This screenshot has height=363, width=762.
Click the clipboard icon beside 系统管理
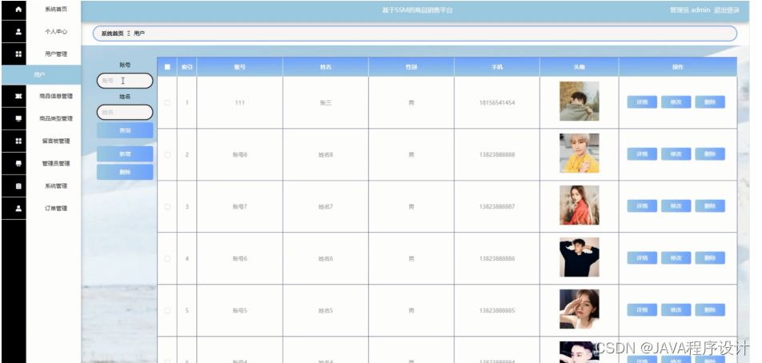point(18,185)
